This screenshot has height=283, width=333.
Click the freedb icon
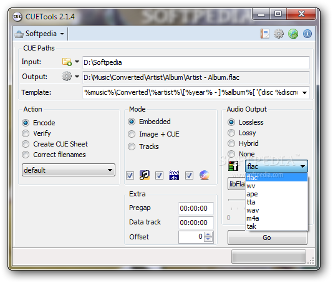click(x=174, y=175)
